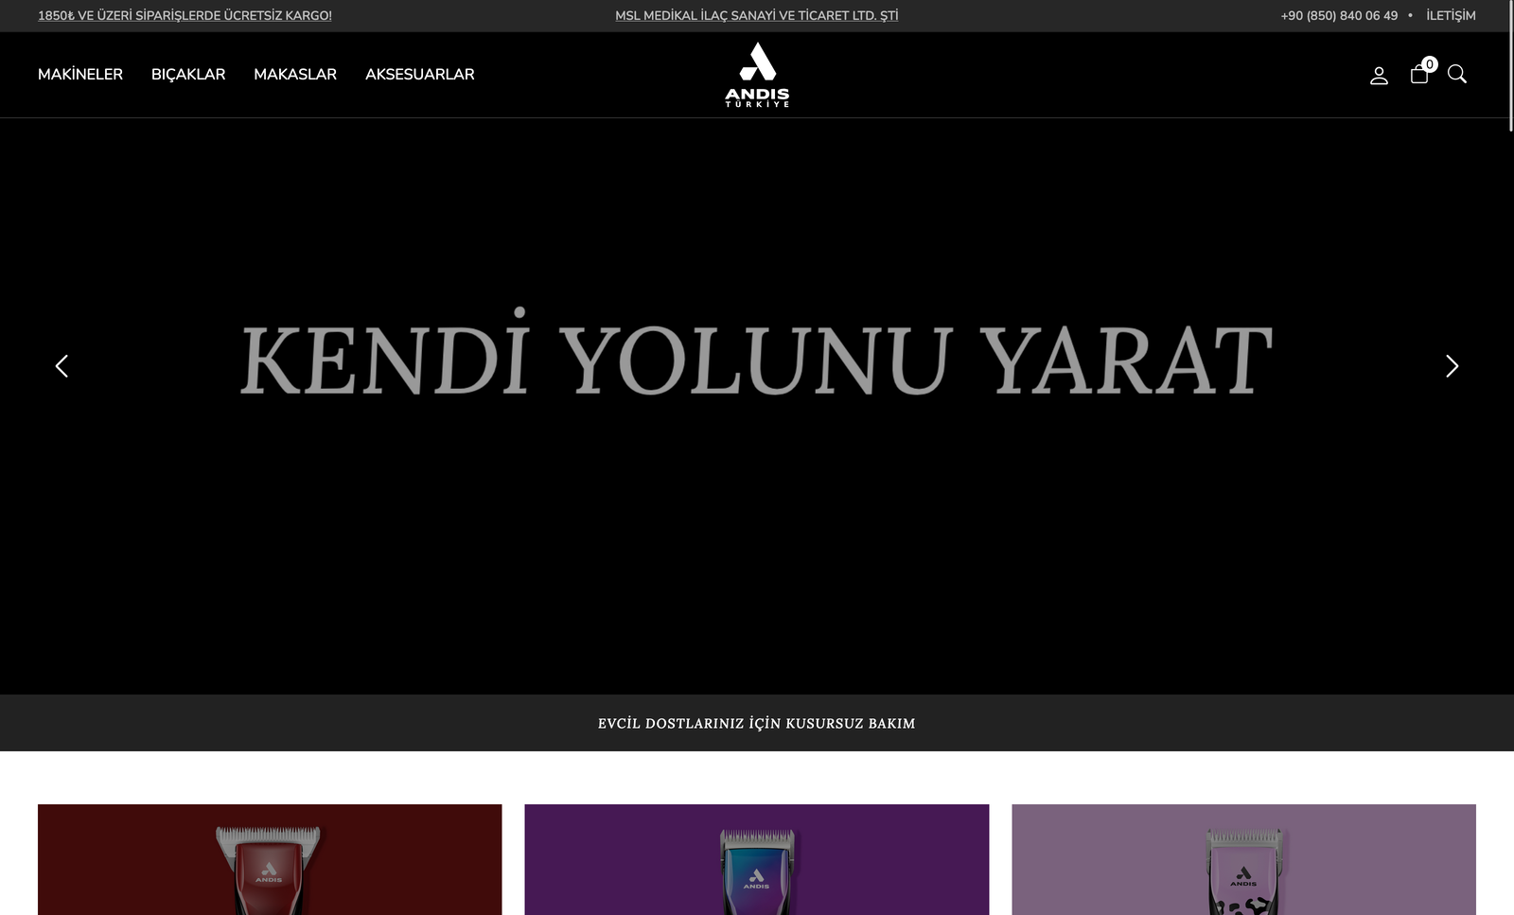This screenshot has width=1514, height=915.
Task: Advance to next slide with right arrow
Action: (1452, 366)
